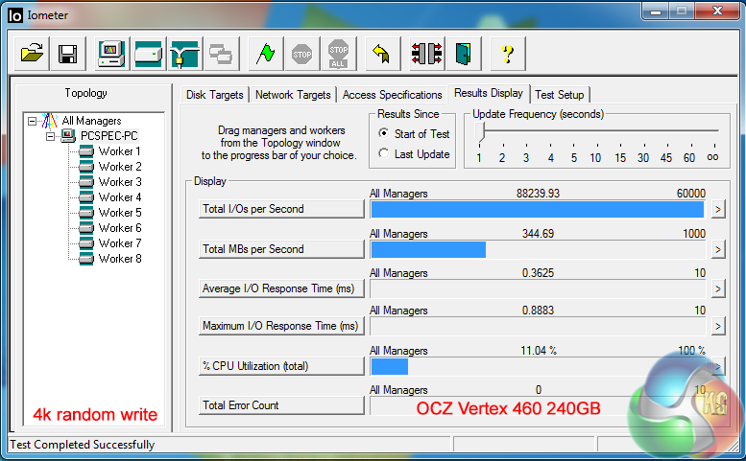Start tests with the green flag
The height and width of the screenshot is (461, 746).
click(266, 54)
